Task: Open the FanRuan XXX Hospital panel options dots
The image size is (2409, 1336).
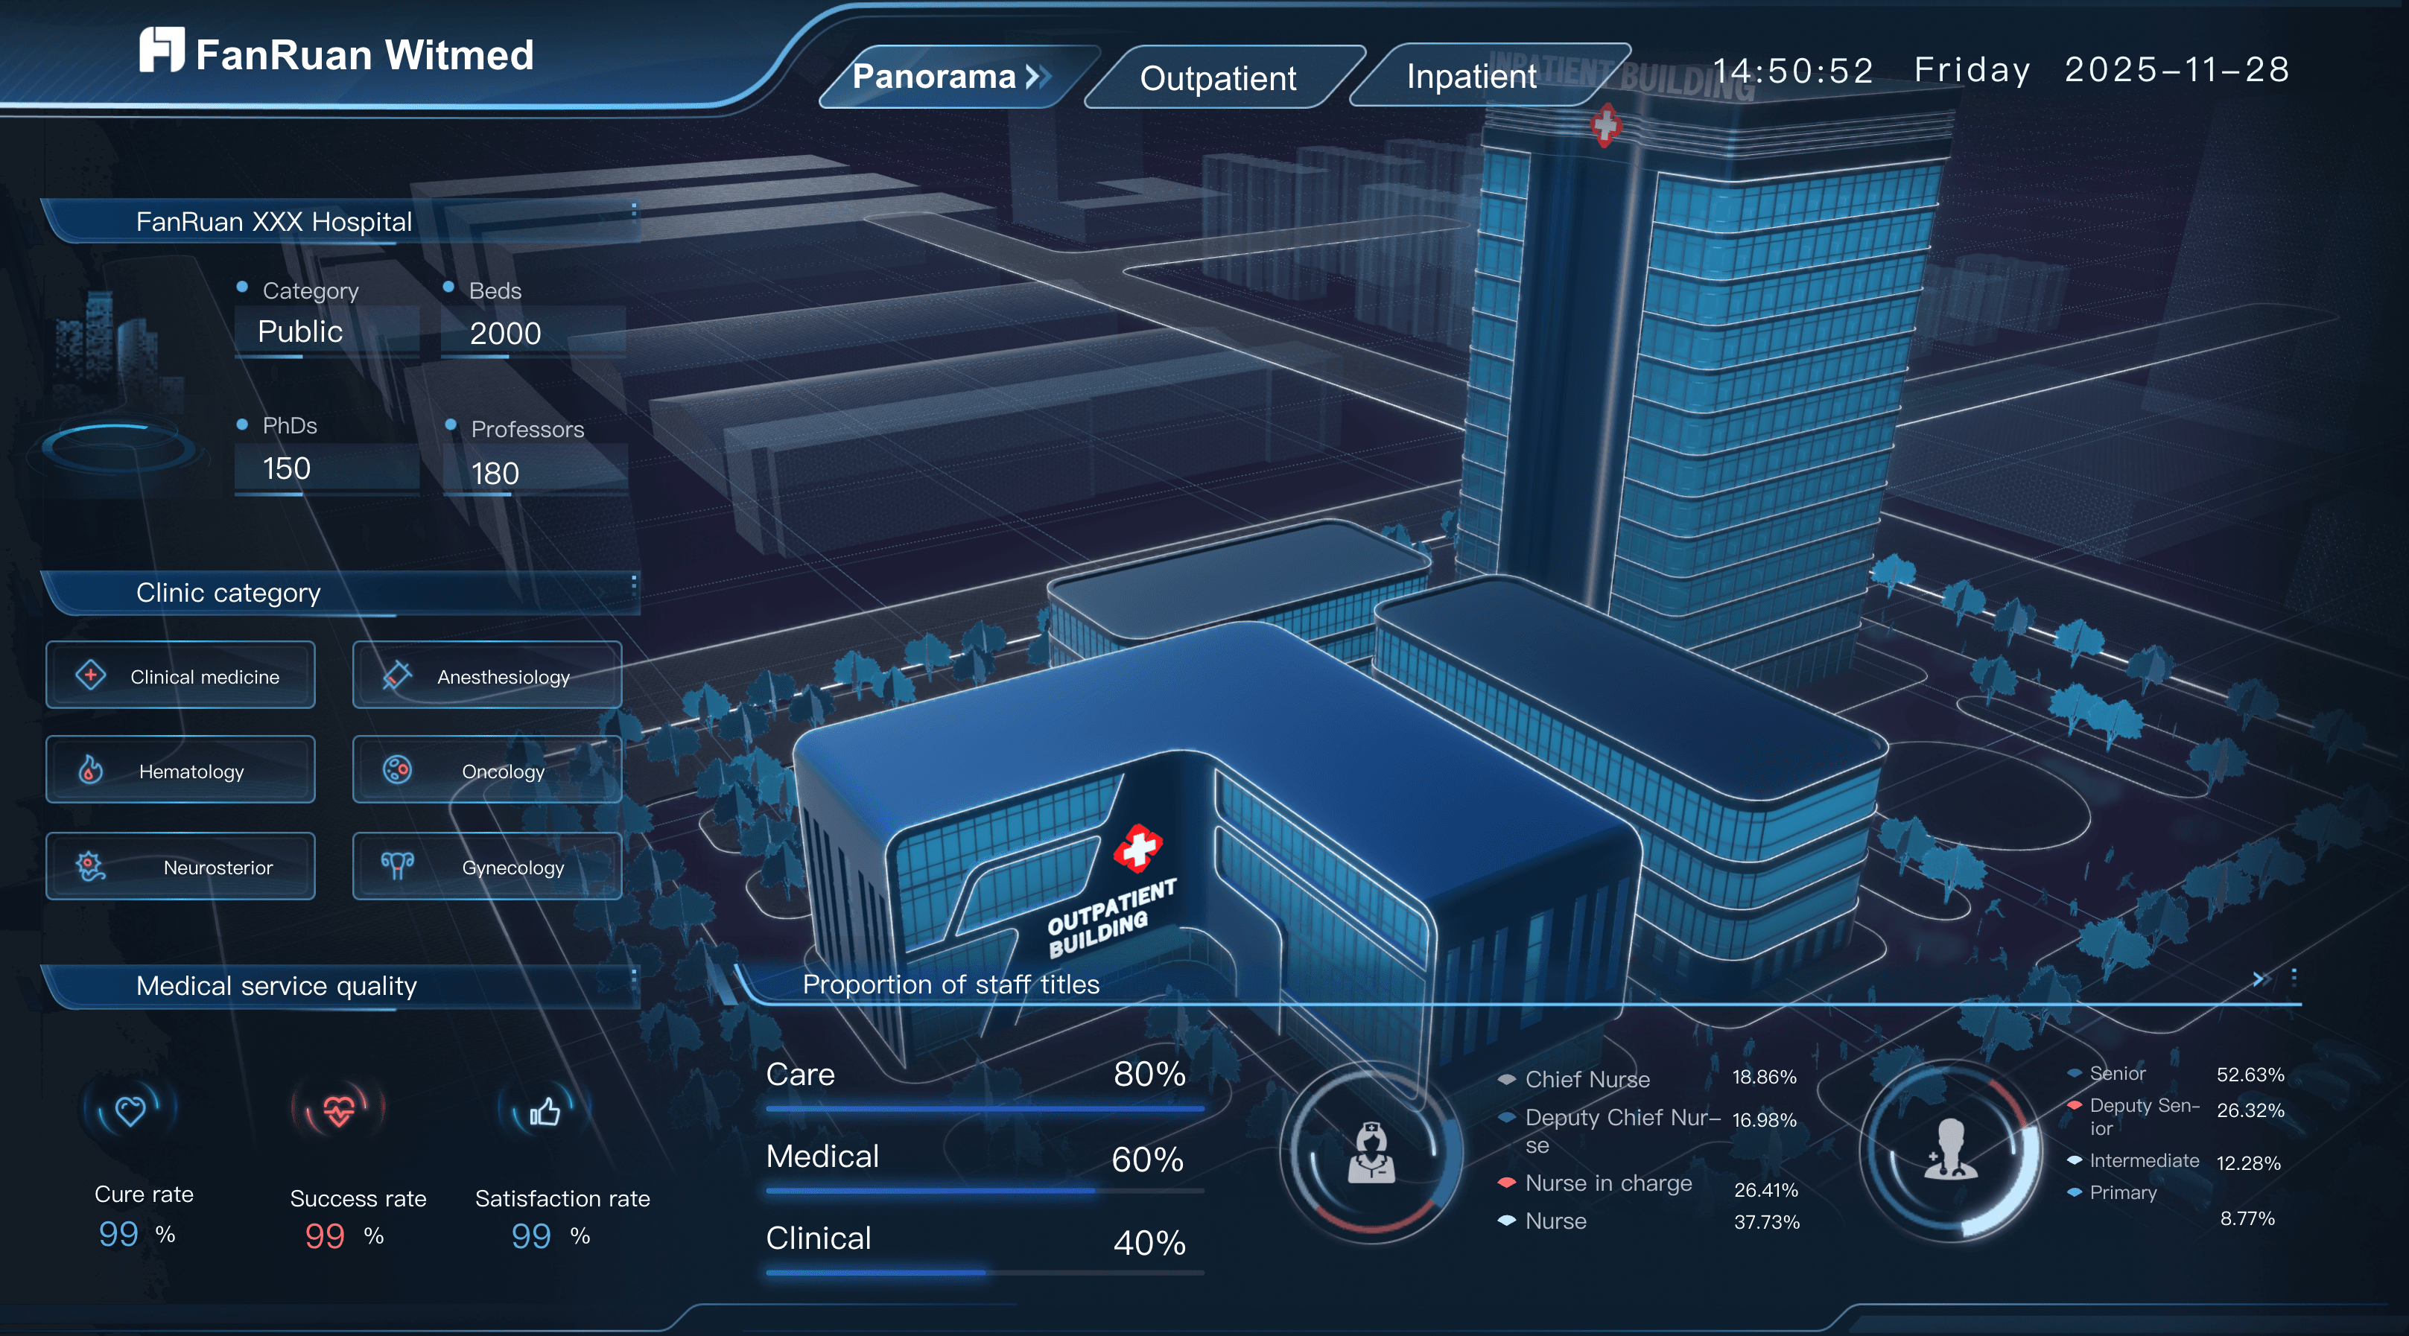Action: coord(634,211)
